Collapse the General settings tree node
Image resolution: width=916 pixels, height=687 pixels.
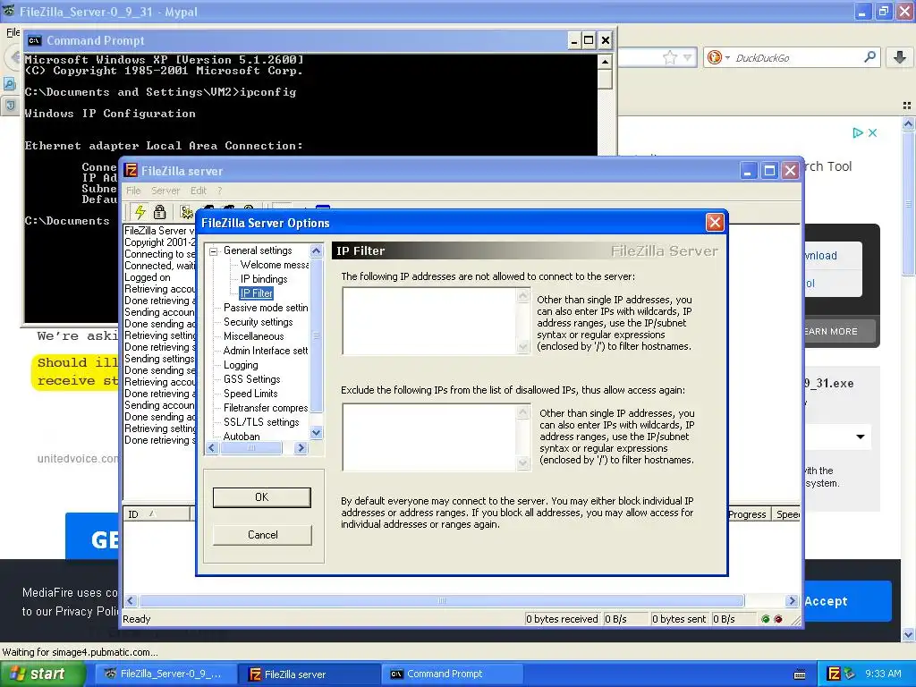[x=214, y=251]
